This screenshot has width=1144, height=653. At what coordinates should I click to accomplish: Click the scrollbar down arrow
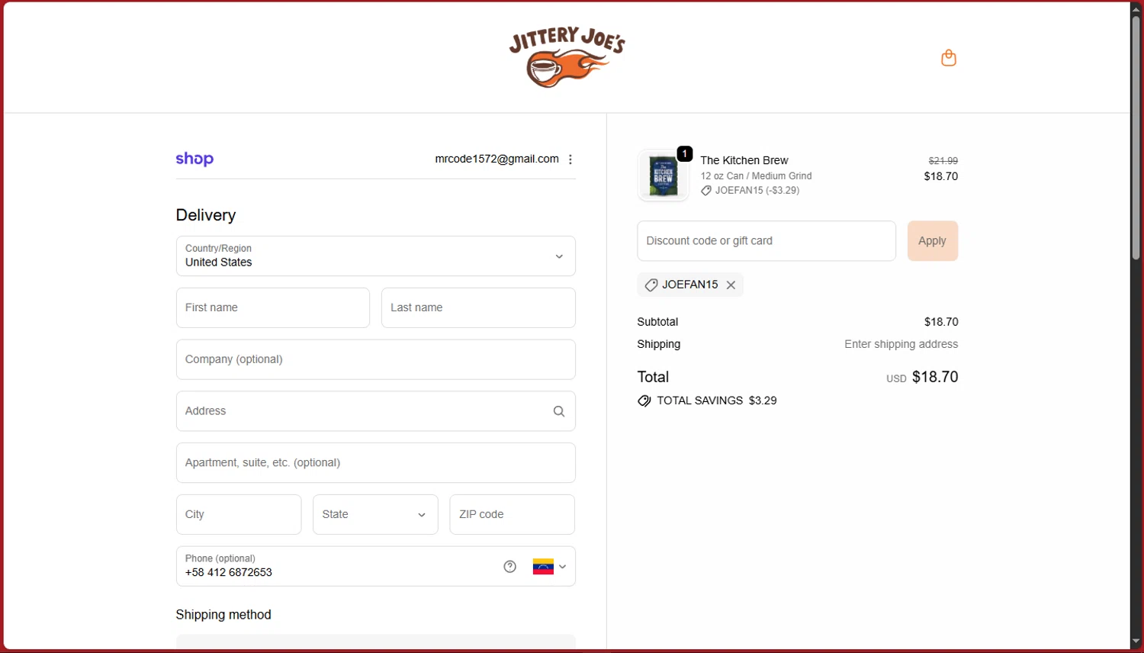[1136, 642]
